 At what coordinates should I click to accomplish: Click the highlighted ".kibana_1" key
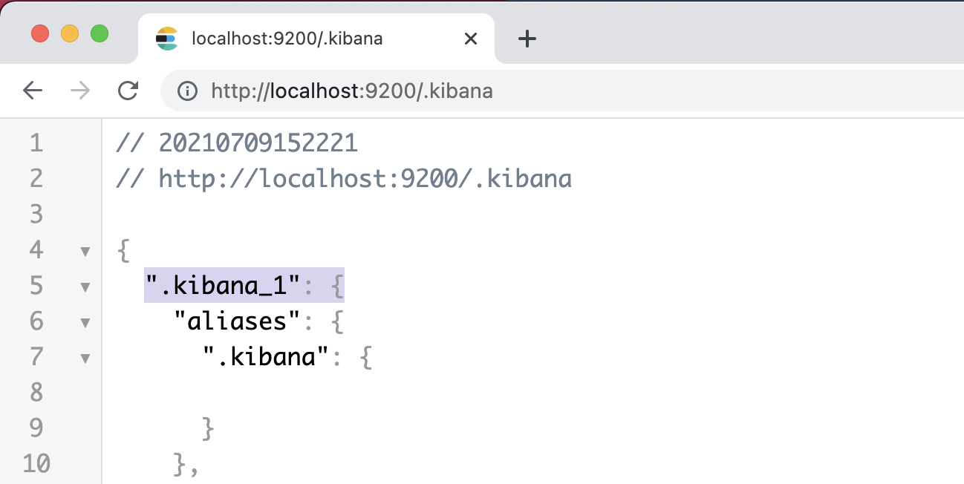click(x=223, y=286)
